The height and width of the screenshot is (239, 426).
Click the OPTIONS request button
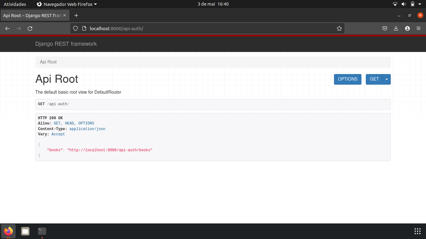tap(347, 79)
